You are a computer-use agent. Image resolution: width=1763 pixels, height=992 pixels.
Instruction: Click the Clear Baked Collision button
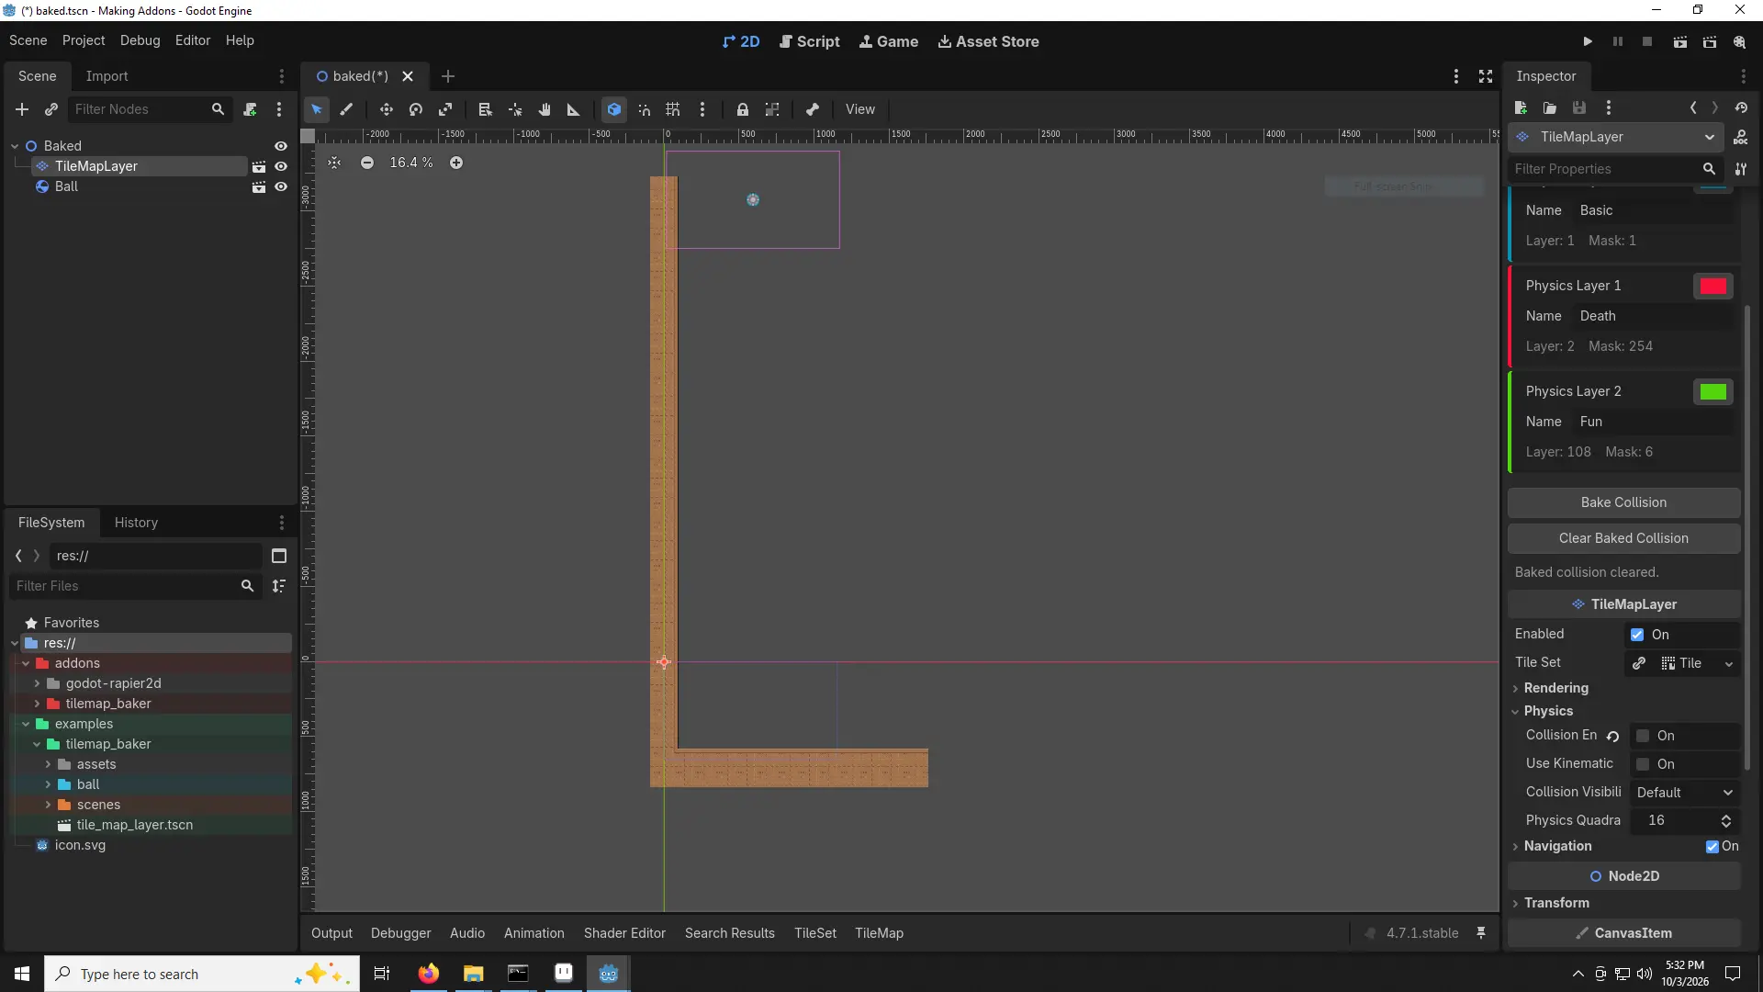[1623, 538]
